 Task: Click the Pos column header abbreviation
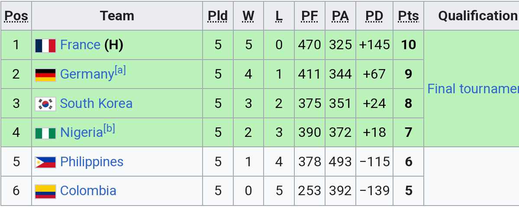point(16,16)
